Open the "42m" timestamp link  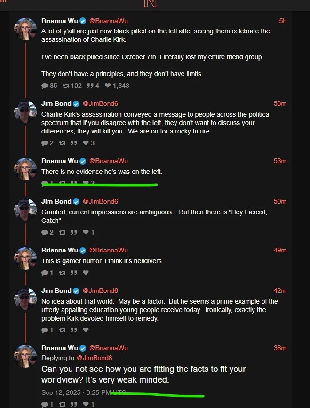click(280, 290)
